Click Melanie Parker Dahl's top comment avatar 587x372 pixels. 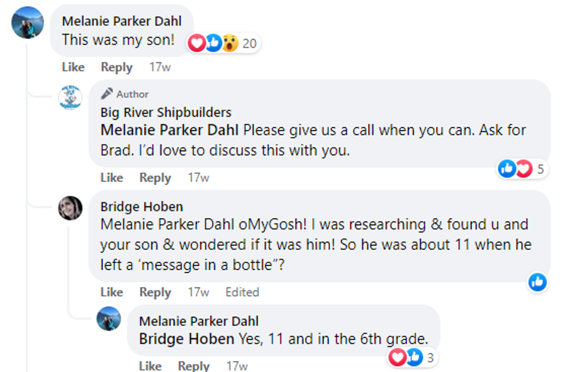(x=28, y=23)
